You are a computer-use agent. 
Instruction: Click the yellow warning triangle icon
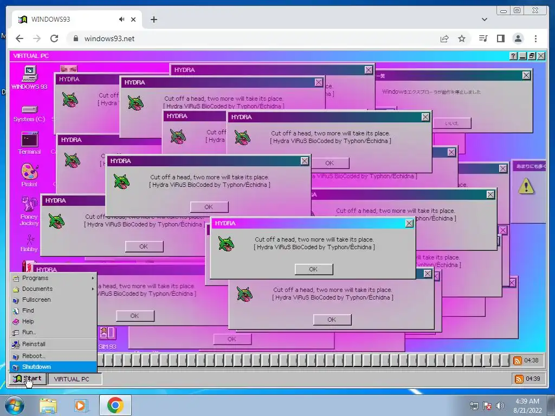pos(526,186)
